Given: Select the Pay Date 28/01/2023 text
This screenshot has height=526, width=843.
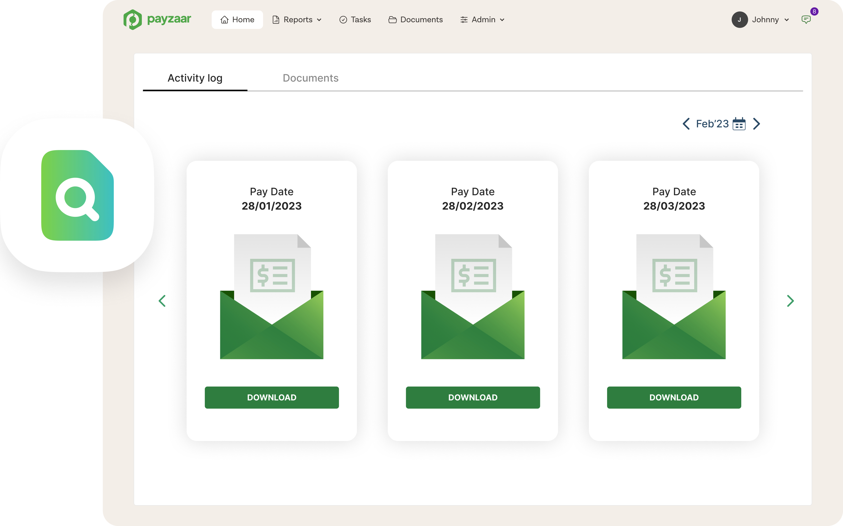Looking at the screenshot, I should pyautogui.click(x=271, y=199).
